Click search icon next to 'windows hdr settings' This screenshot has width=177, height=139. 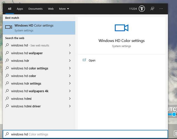tap(7, 83)
